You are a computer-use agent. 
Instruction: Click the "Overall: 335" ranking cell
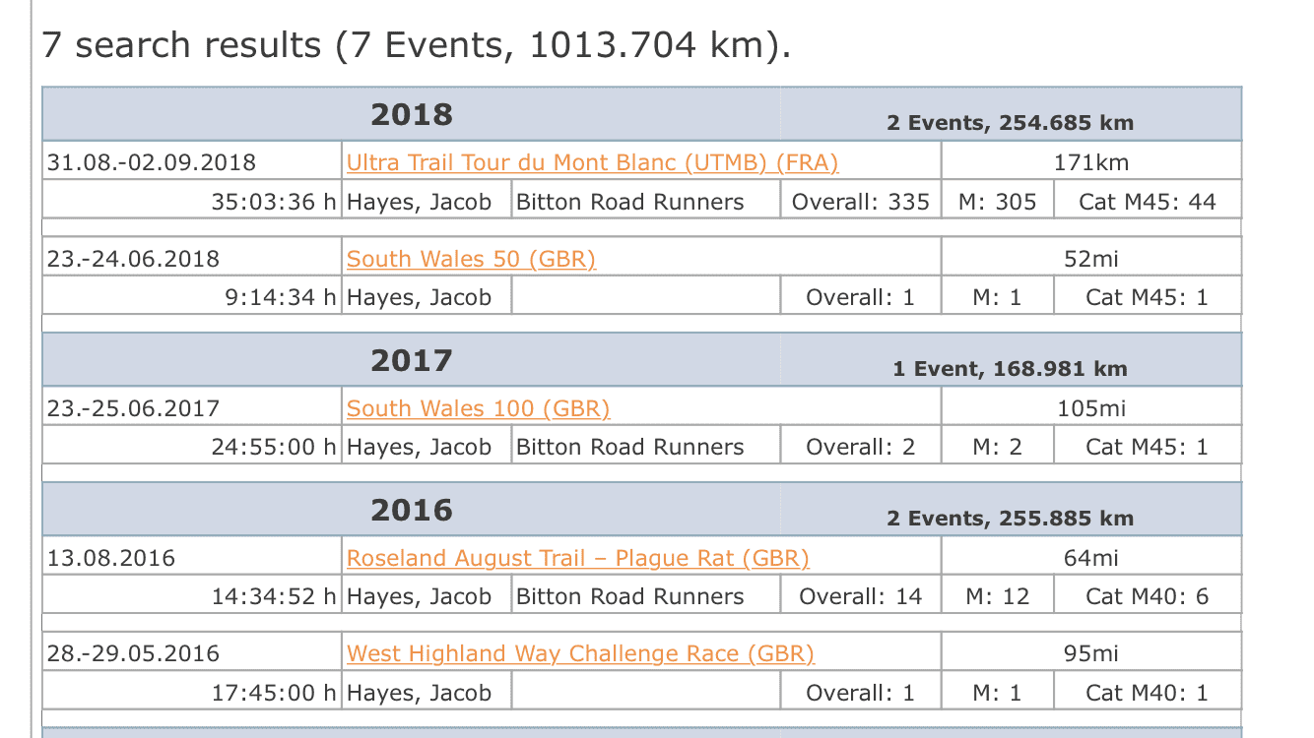(x=860, y=202)
